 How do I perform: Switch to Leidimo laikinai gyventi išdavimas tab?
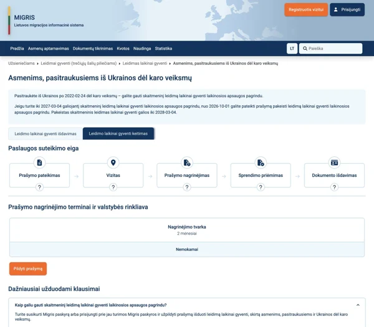tap(46, 133)
